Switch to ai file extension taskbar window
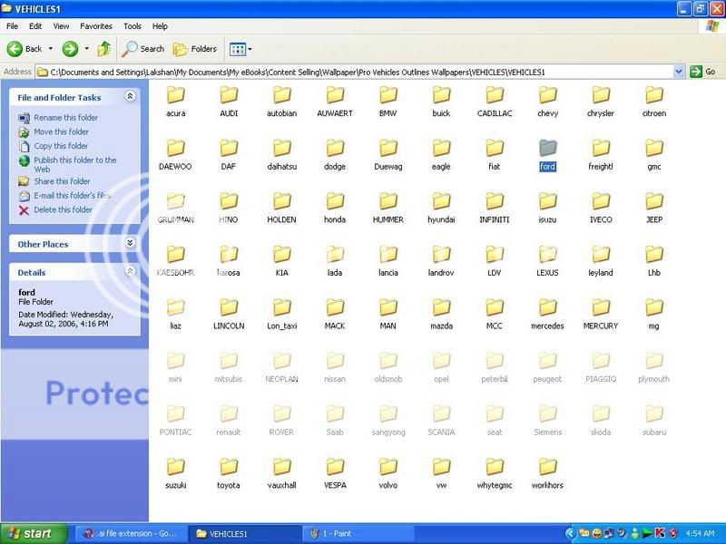The image size is (726, 544). 132,534
